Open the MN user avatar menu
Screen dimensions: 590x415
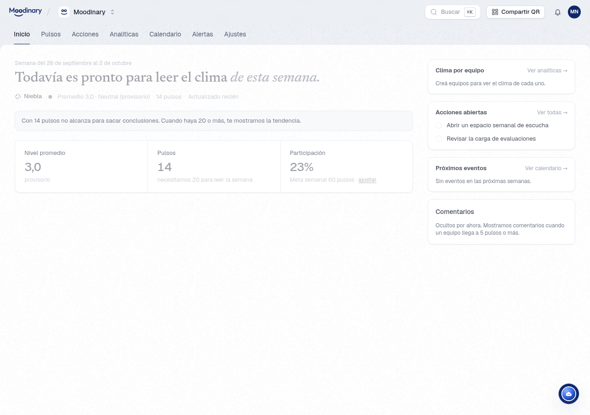coord(574,12)
